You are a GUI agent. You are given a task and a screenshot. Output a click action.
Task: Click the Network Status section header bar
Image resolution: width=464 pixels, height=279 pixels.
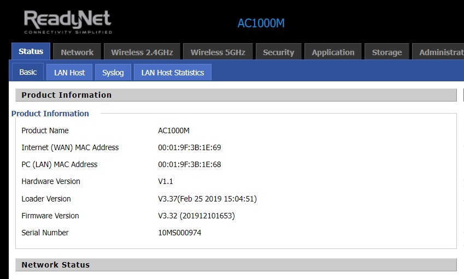point(236,265)
